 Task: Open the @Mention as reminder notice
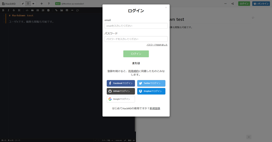pos(72,4)
